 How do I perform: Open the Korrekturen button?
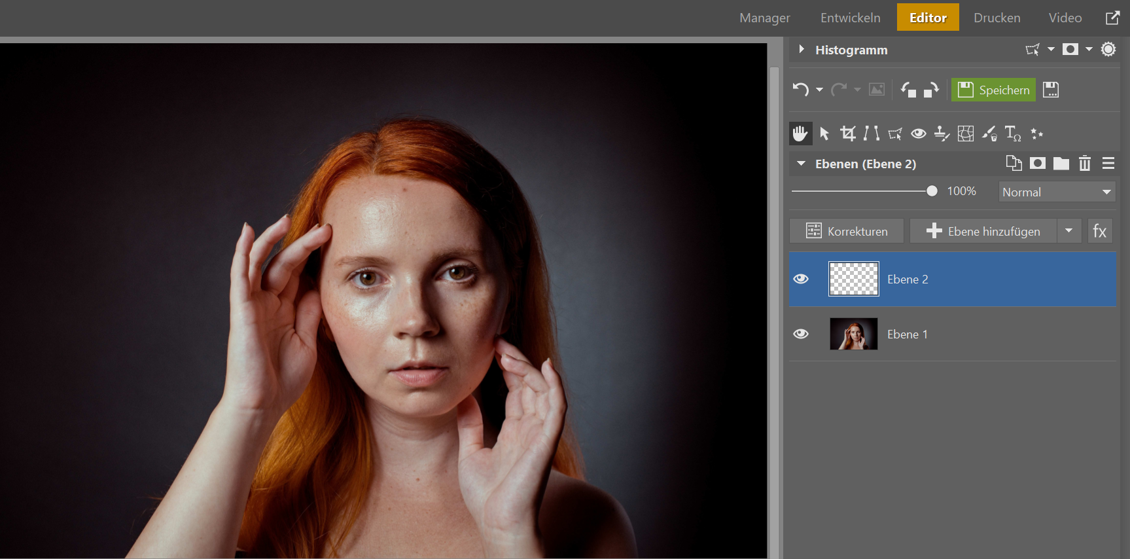[x=847, y=231]
